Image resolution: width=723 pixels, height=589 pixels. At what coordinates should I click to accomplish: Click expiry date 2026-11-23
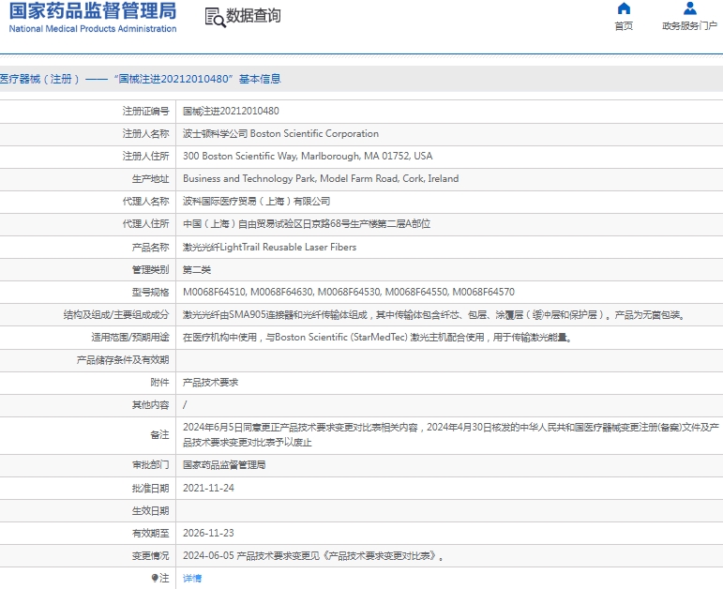tap(208, 533)
